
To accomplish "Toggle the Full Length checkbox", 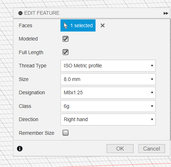I will pyautogui.click(x=66, y=52).
